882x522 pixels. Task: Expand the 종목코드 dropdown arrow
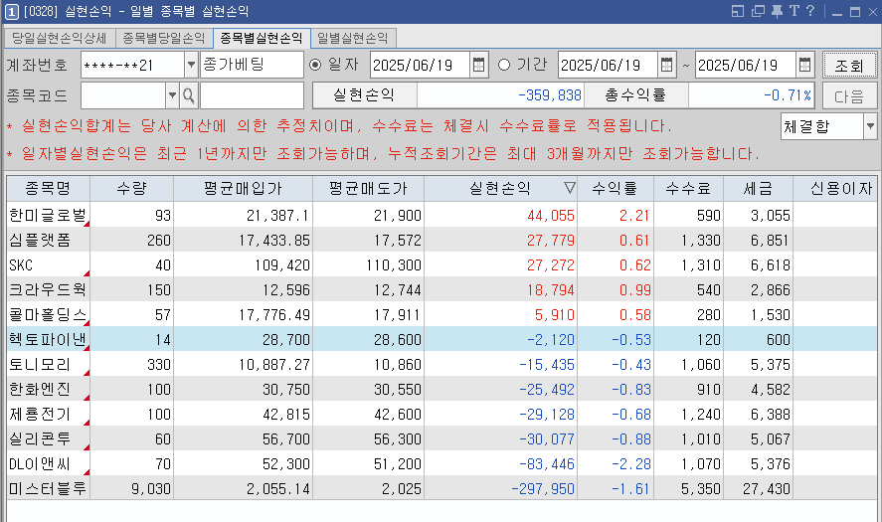(172, 95)
